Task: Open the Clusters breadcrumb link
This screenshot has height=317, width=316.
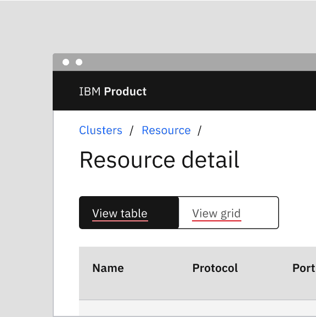Action: tap(100, 130)
